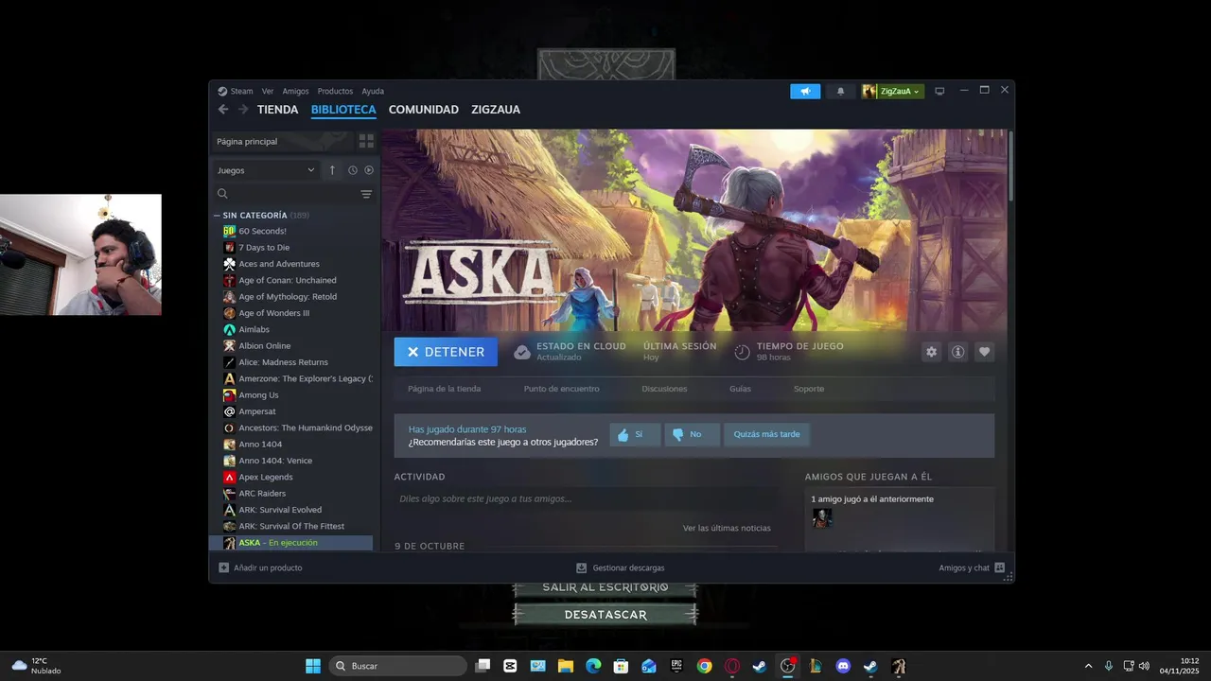The image size is (1211, 681).
Task: Click the thumbs up Sí button
Action: 635,435
